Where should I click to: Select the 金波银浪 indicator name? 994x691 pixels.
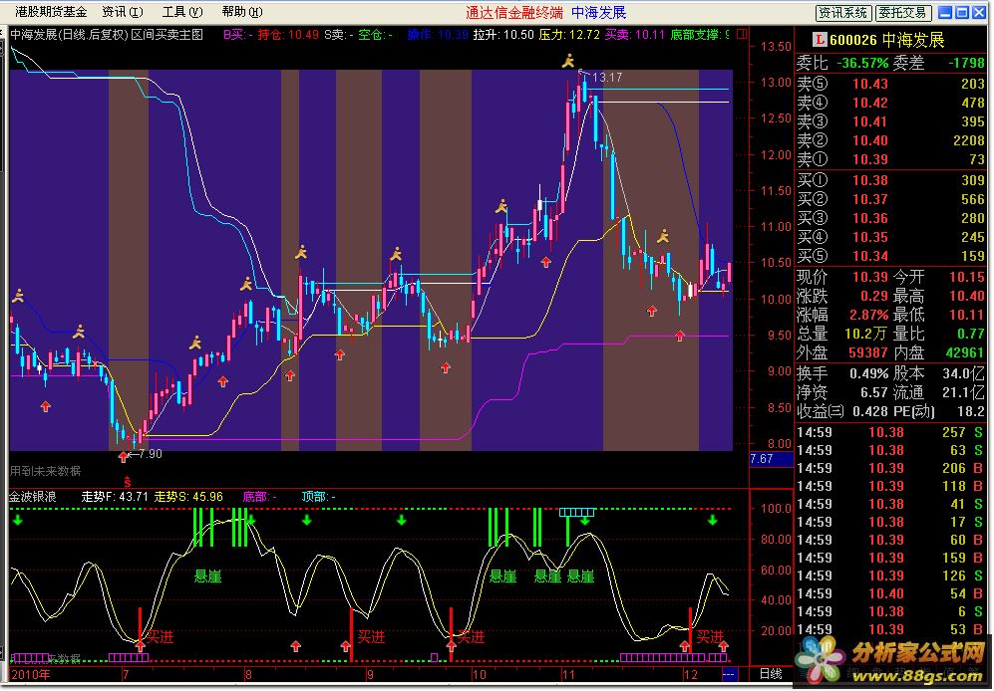tap(32, 497)
